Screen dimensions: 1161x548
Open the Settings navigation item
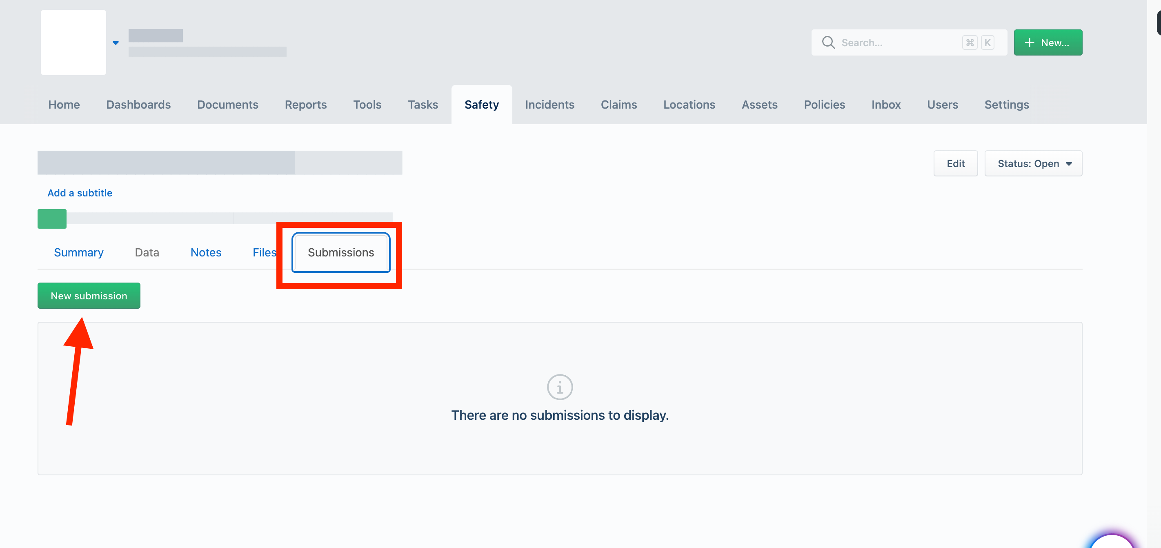[1006, 105]
